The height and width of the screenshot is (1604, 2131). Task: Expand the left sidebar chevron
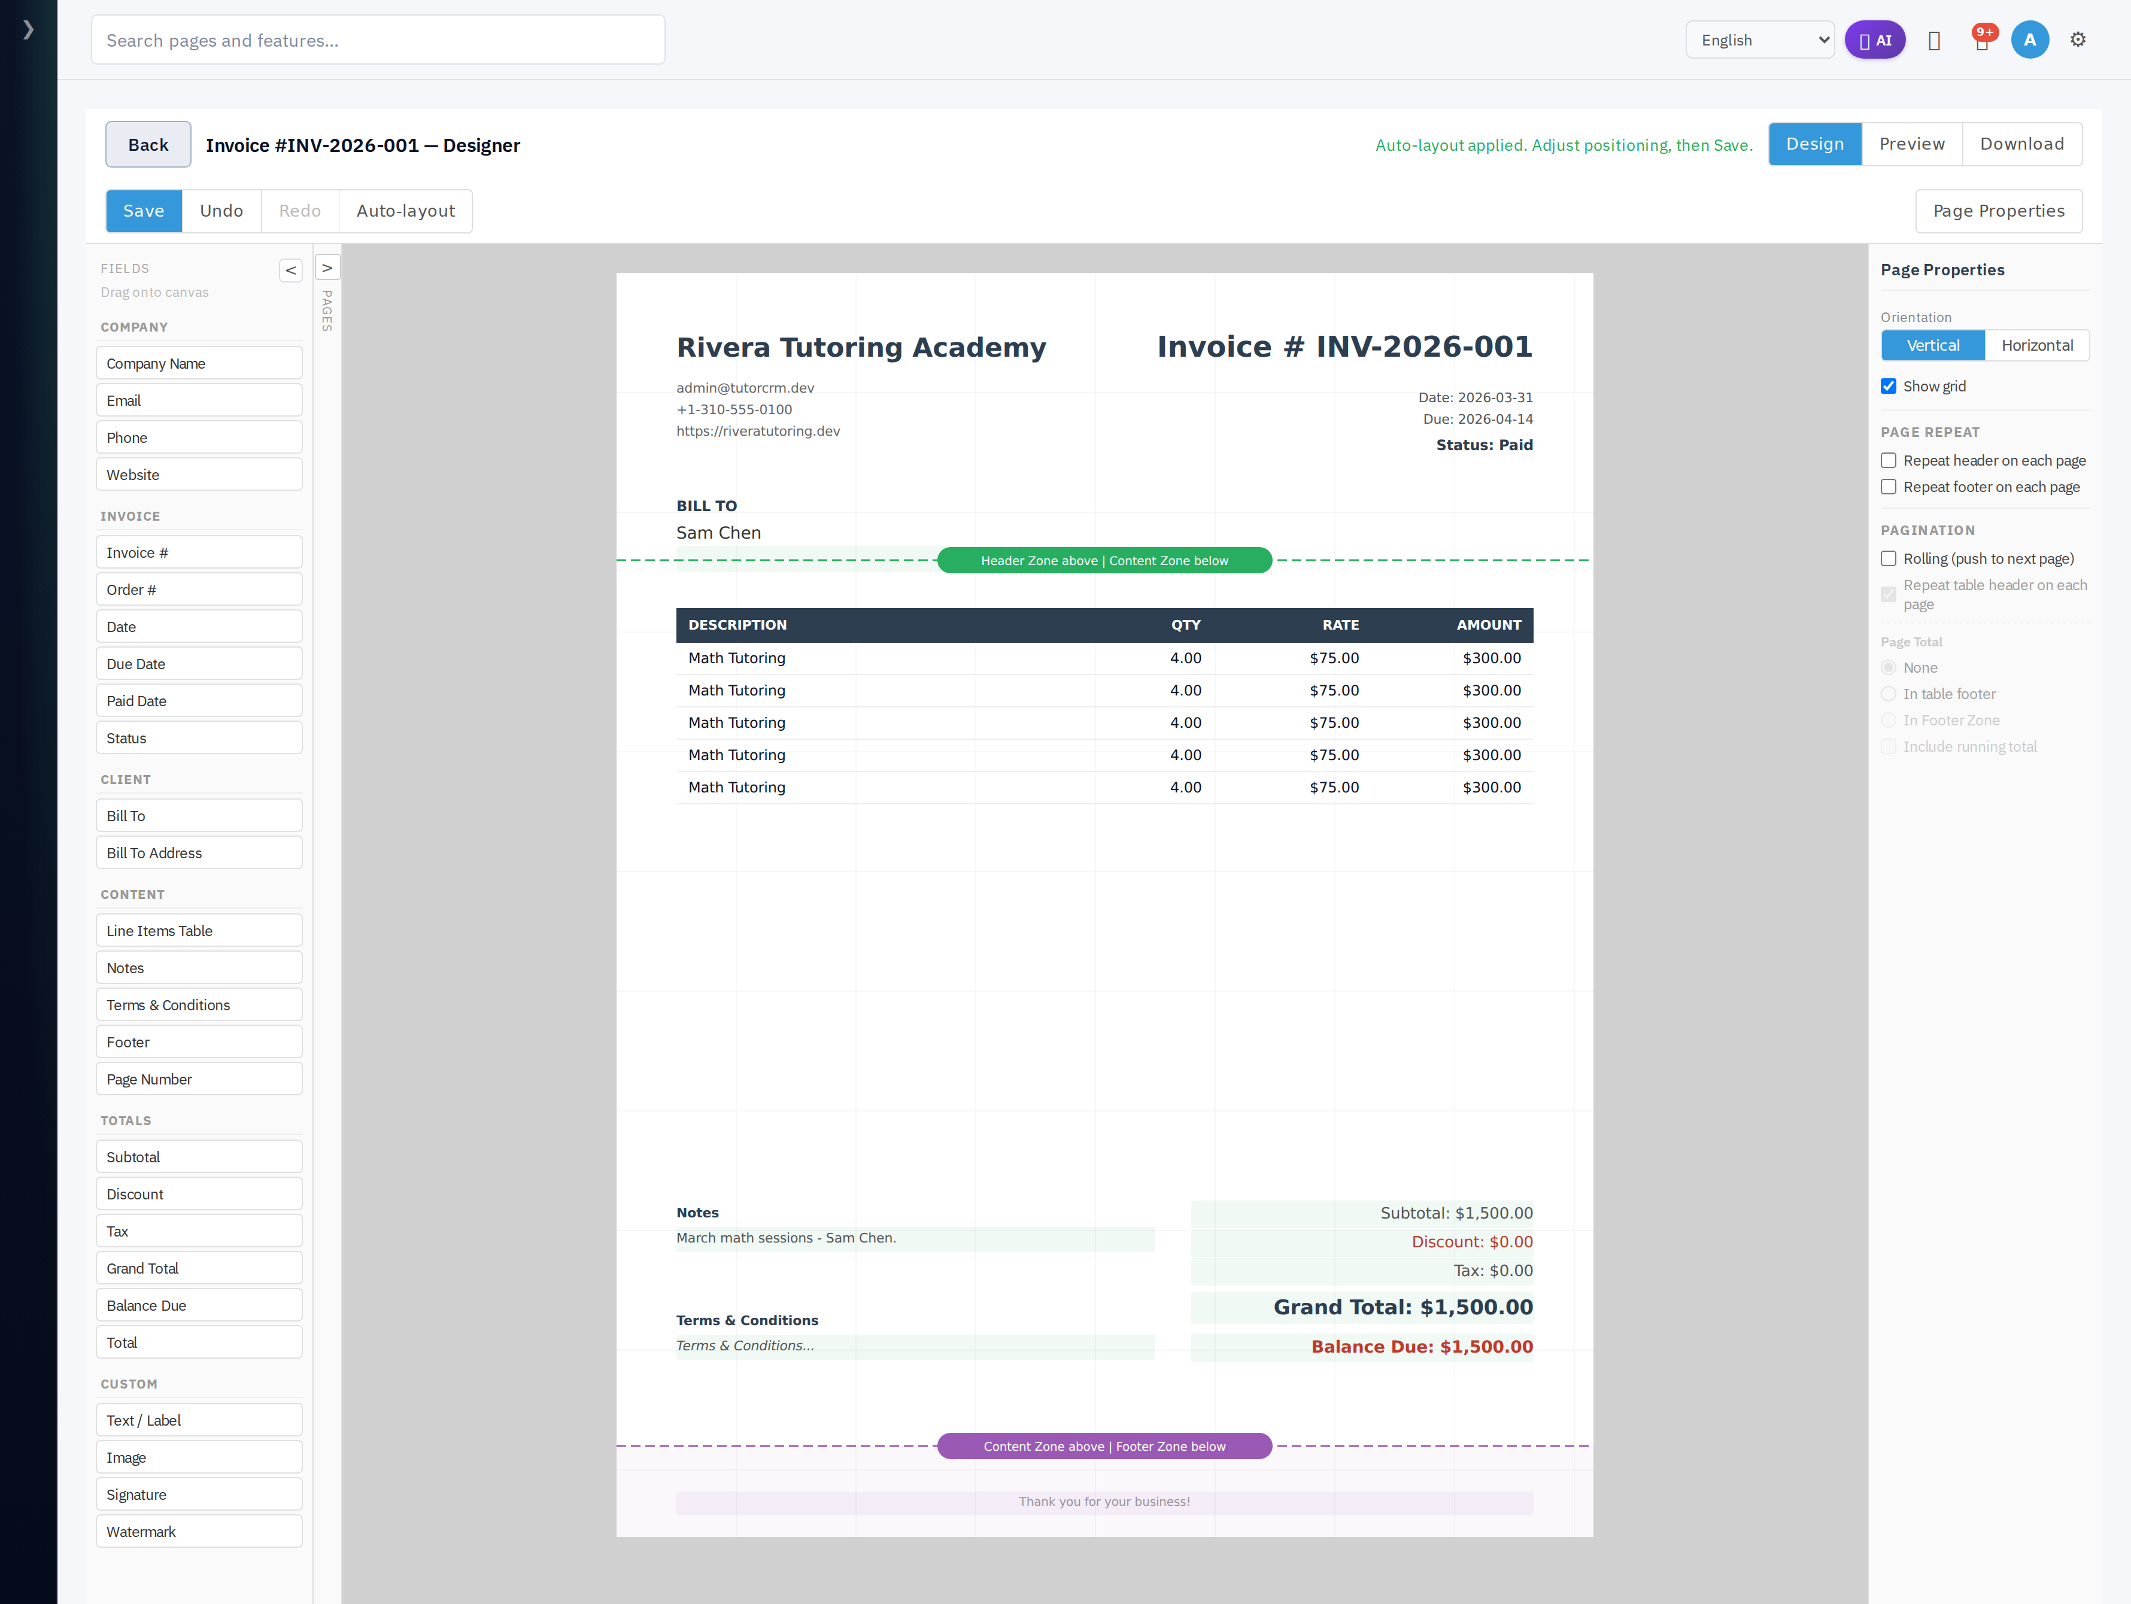tap(28, 30)
